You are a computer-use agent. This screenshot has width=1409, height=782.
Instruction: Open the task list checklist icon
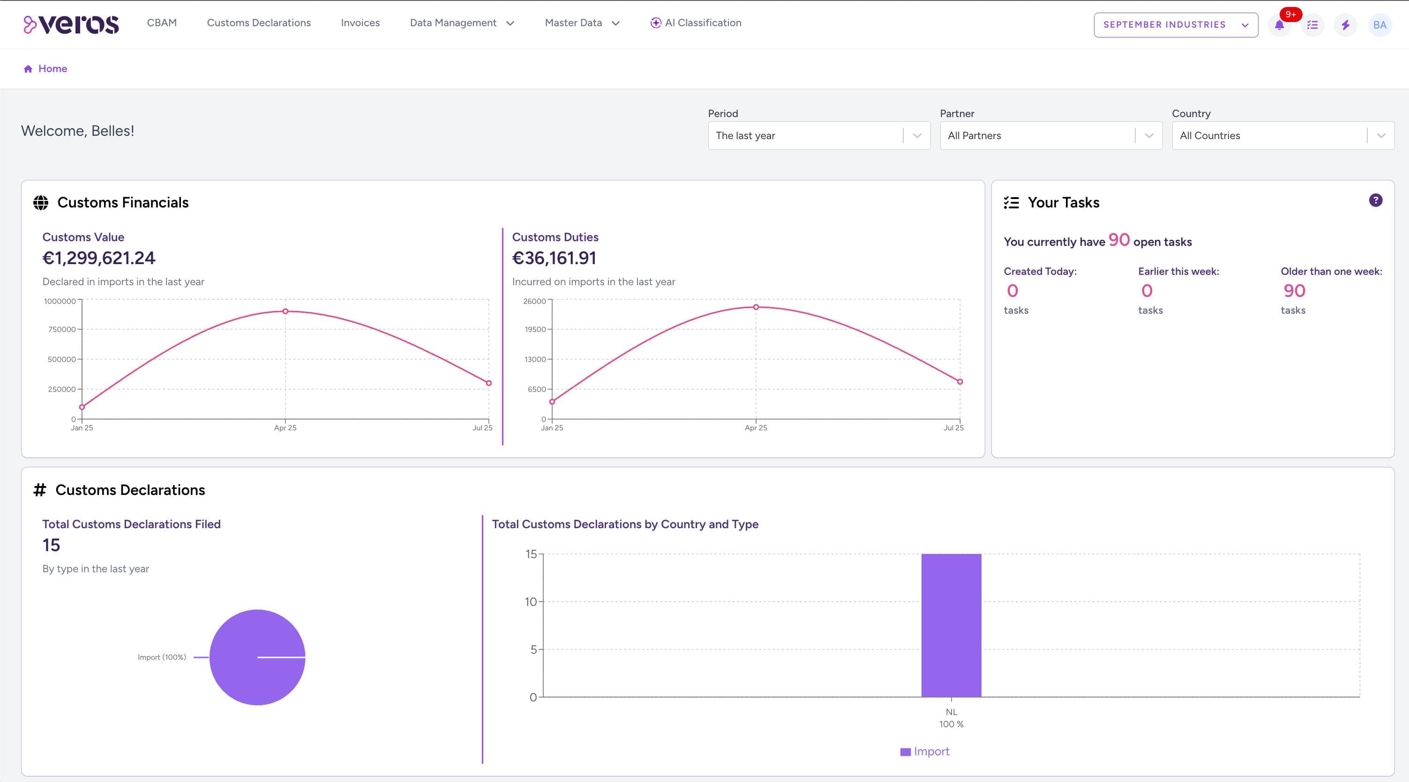click(x=1313, y=25)
